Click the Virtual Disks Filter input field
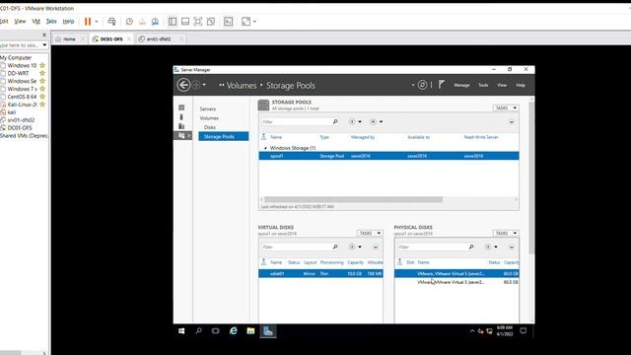The width and height of the screenshot is (631, 355). tap(296, 247)
